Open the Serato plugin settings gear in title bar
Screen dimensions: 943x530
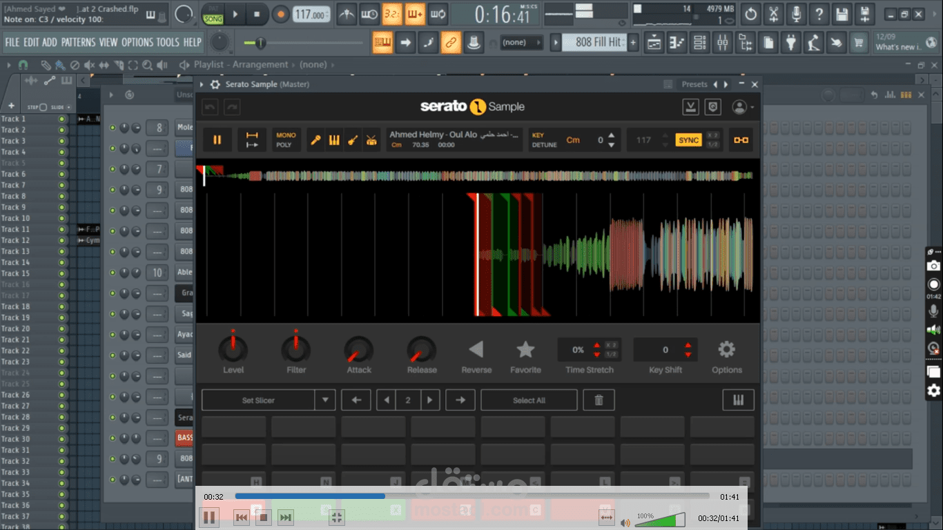[x=215, y=84]
